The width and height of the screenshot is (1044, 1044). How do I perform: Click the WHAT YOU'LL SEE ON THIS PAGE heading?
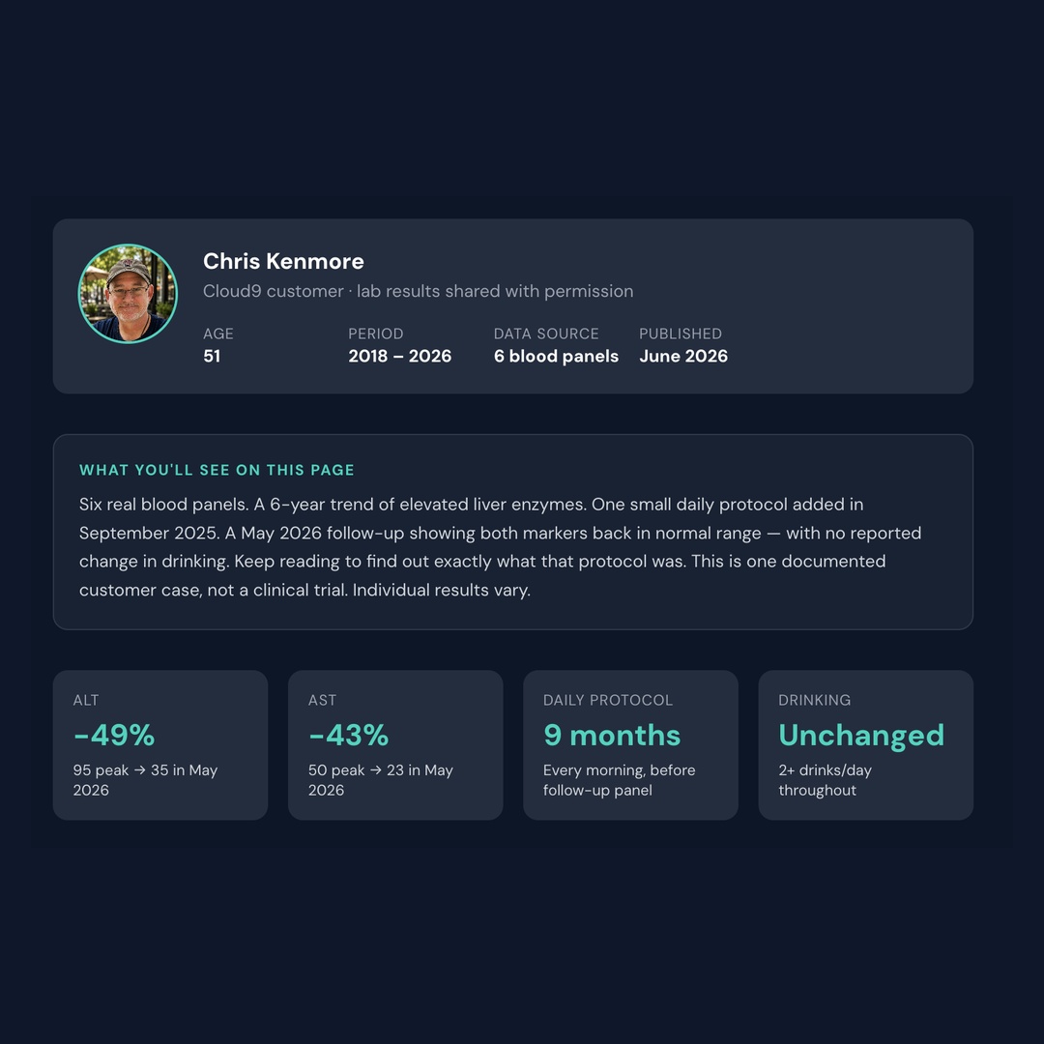(217, 470)
